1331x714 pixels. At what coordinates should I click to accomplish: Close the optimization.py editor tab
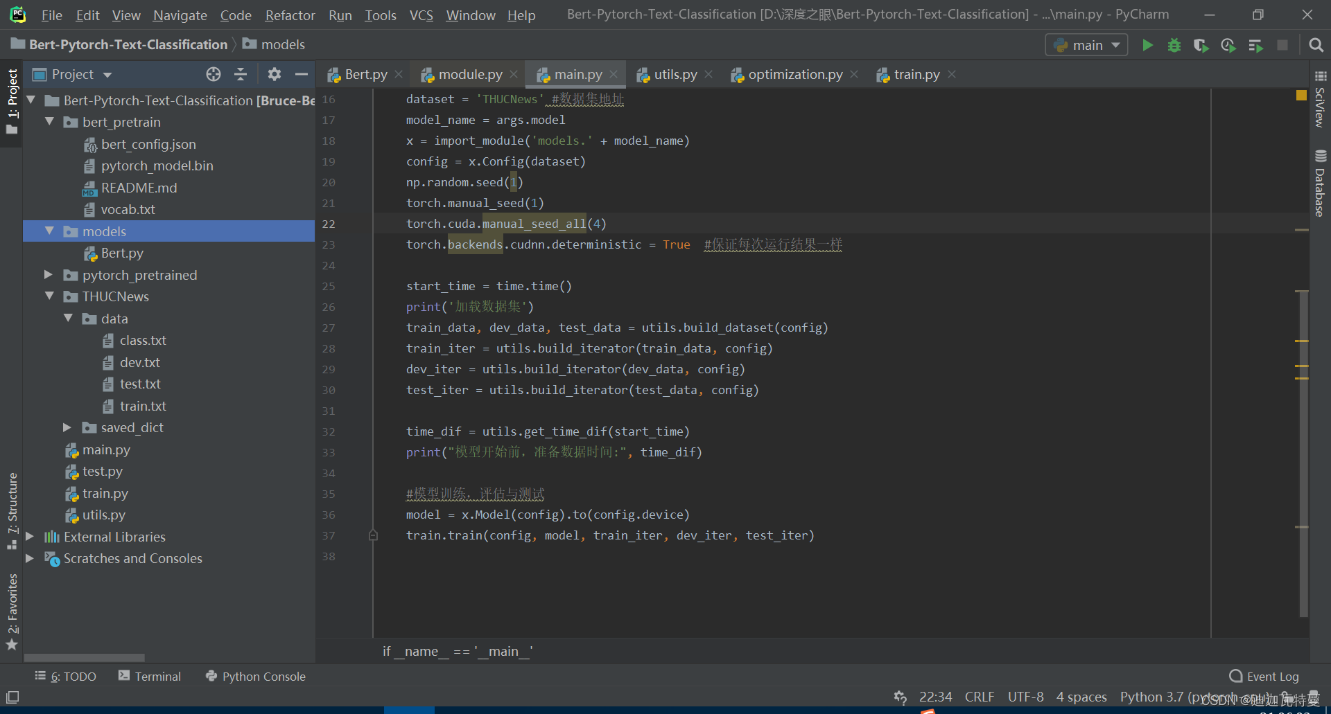(854, 74)
